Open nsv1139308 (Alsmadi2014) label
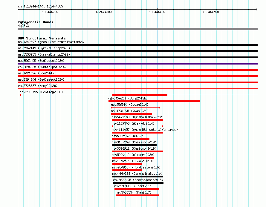 133,123
